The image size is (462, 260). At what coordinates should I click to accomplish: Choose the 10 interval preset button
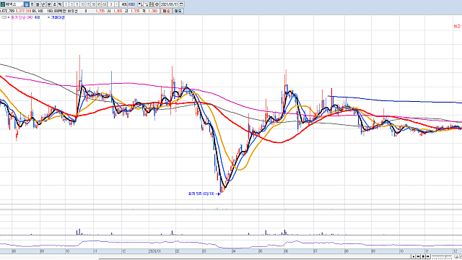[x=82, y=4]
